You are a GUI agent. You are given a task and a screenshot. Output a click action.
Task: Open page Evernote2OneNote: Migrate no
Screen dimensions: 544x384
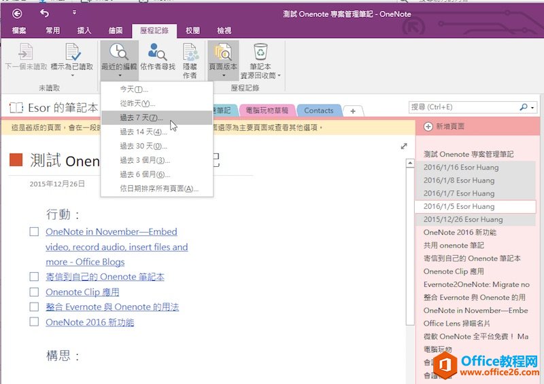pos(475,285)
